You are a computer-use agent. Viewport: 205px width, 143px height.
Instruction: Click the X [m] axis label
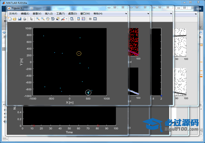(x=70, y=102)
